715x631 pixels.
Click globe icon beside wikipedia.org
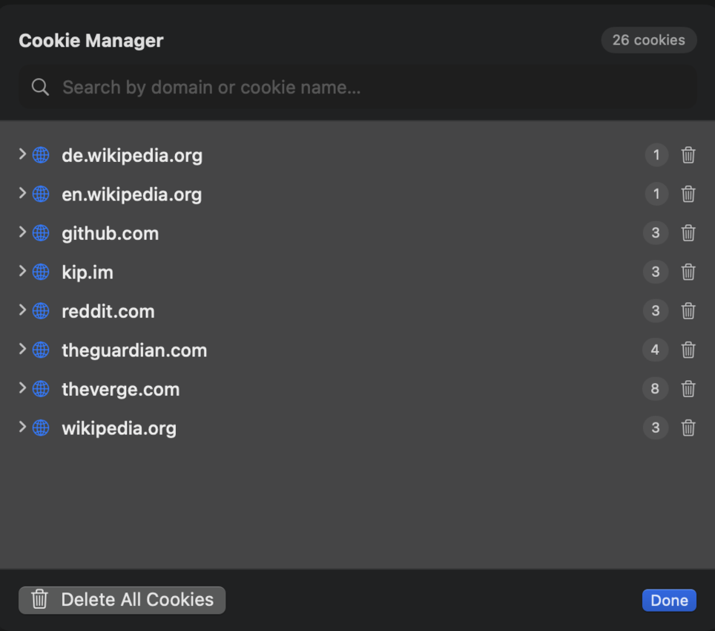pyautogui.click(x=41, y=428)
